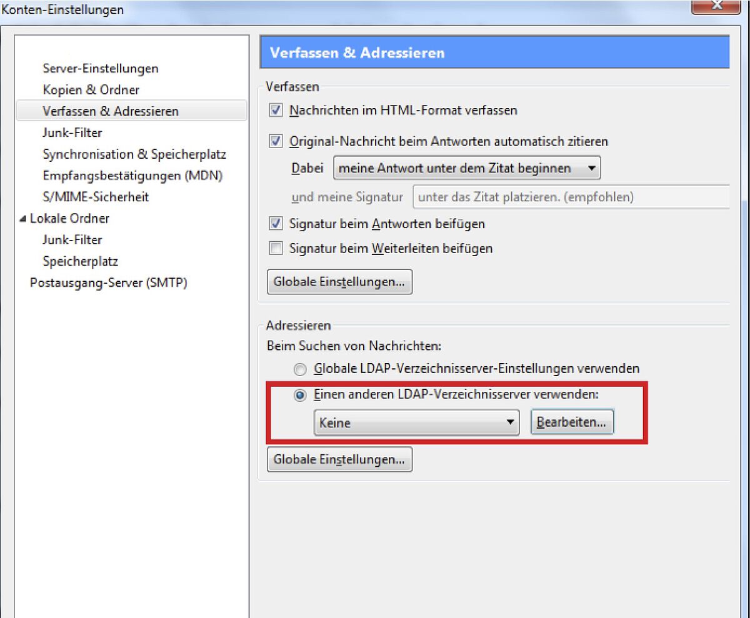This screenshot has width=750, height=618.
Task: Select Lokale Ordner entry
Action: click(x=69, y=219)
